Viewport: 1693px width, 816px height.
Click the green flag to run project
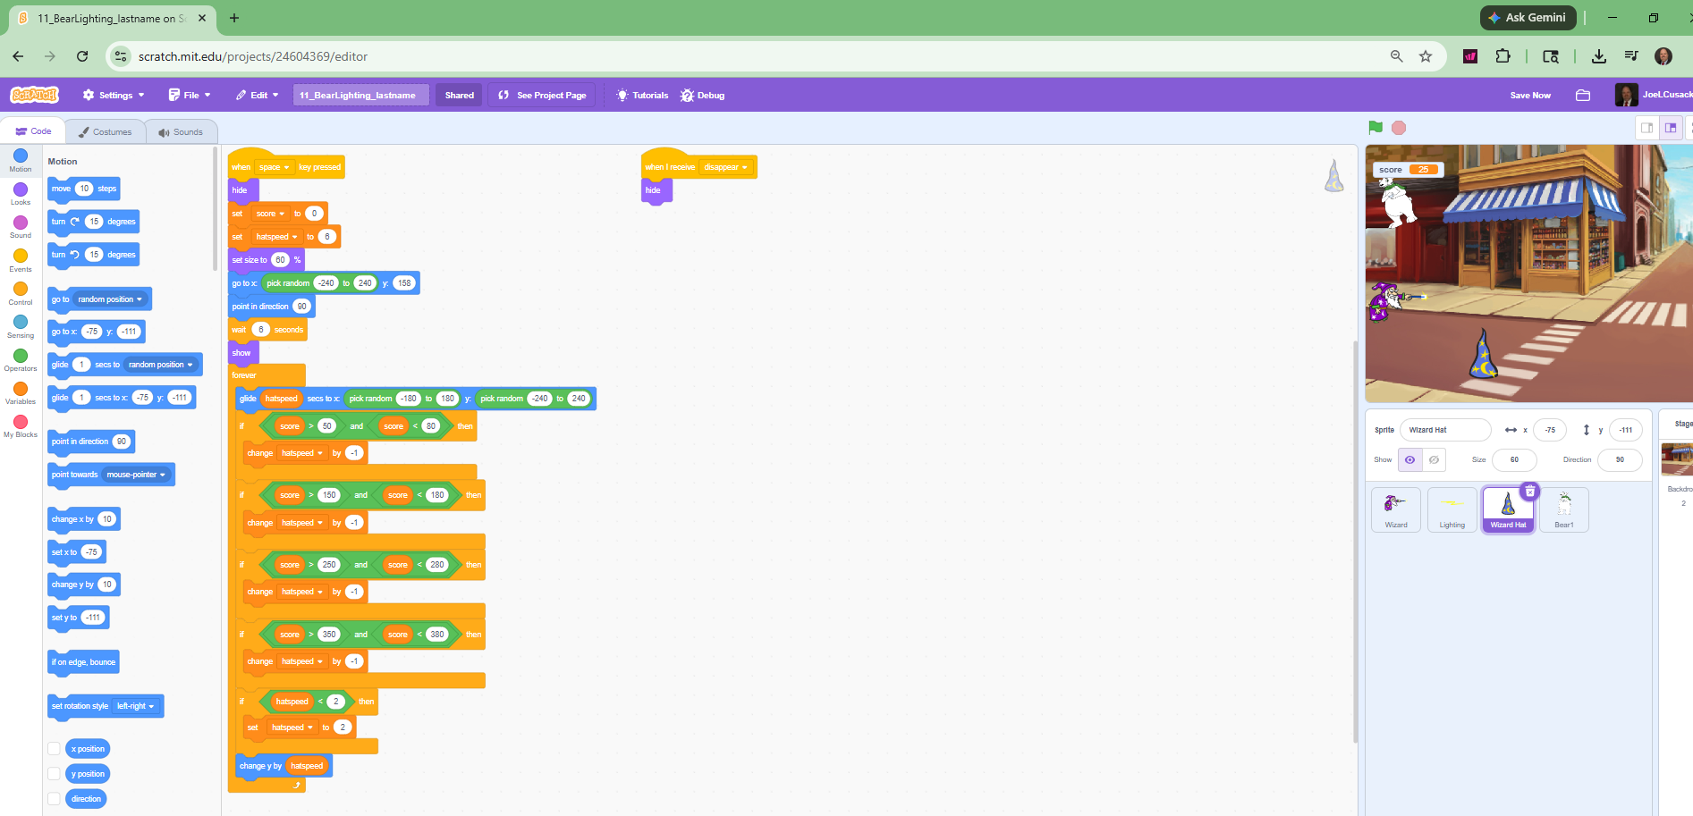click(x=1376, y=128)
